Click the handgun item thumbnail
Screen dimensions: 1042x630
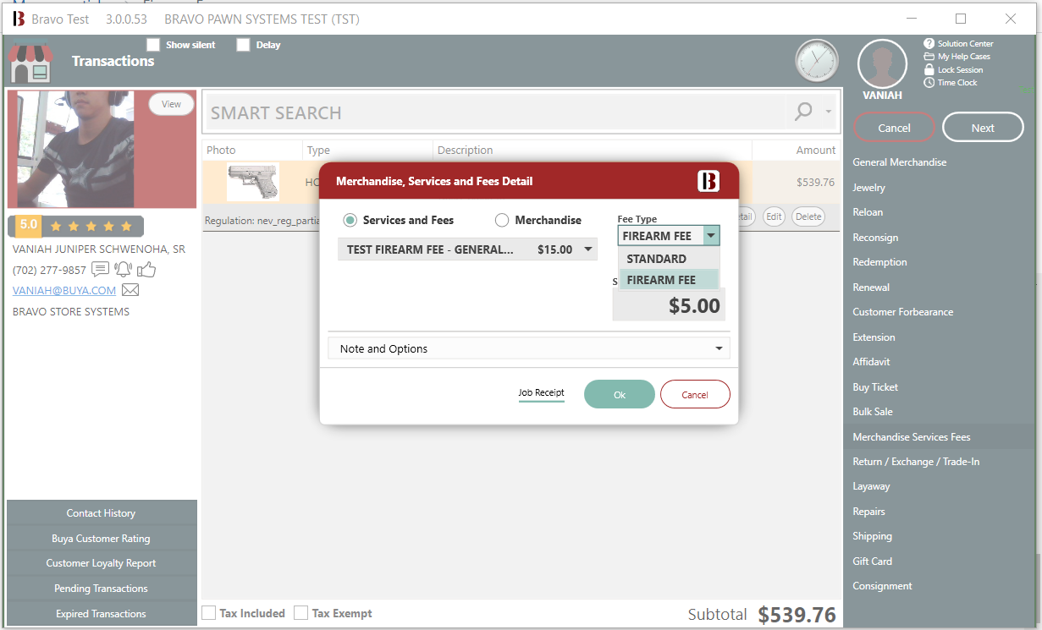252,182
